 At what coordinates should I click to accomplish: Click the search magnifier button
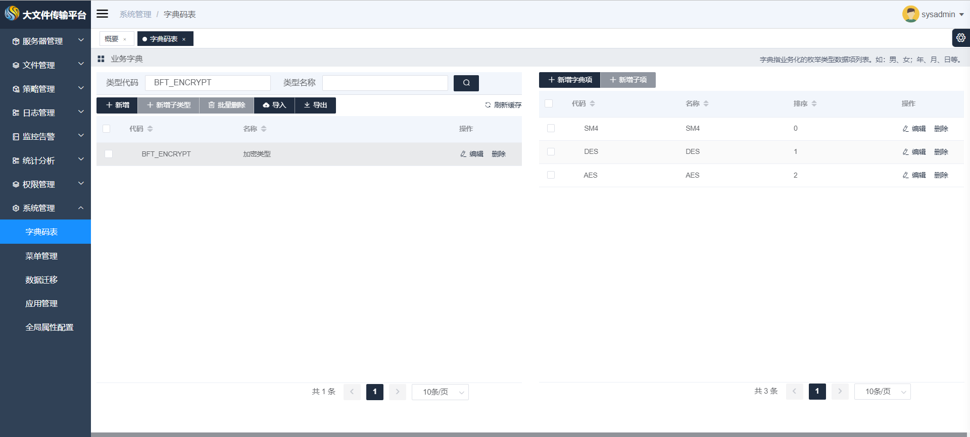466,83
